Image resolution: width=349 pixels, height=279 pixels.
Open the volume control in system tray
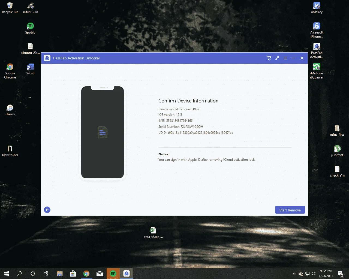tap(314, 274)
